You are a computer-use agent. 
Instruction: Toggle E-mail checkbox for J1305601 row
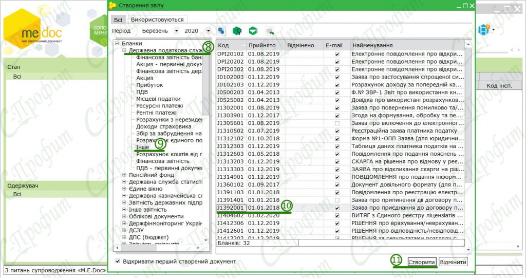pyautogui.click(x=337, y=123)
